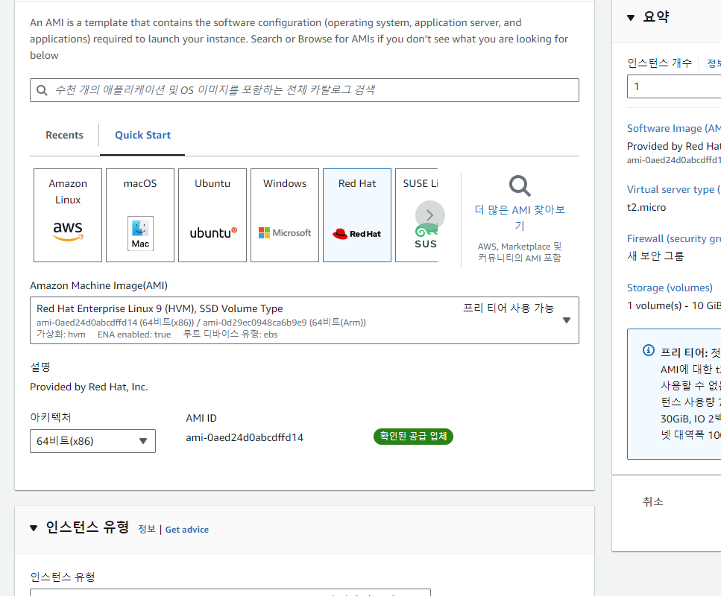The height and width of the screenshot is (596, 721).
Task: Select the Windows AMI card
Action: tap(285, 215)
